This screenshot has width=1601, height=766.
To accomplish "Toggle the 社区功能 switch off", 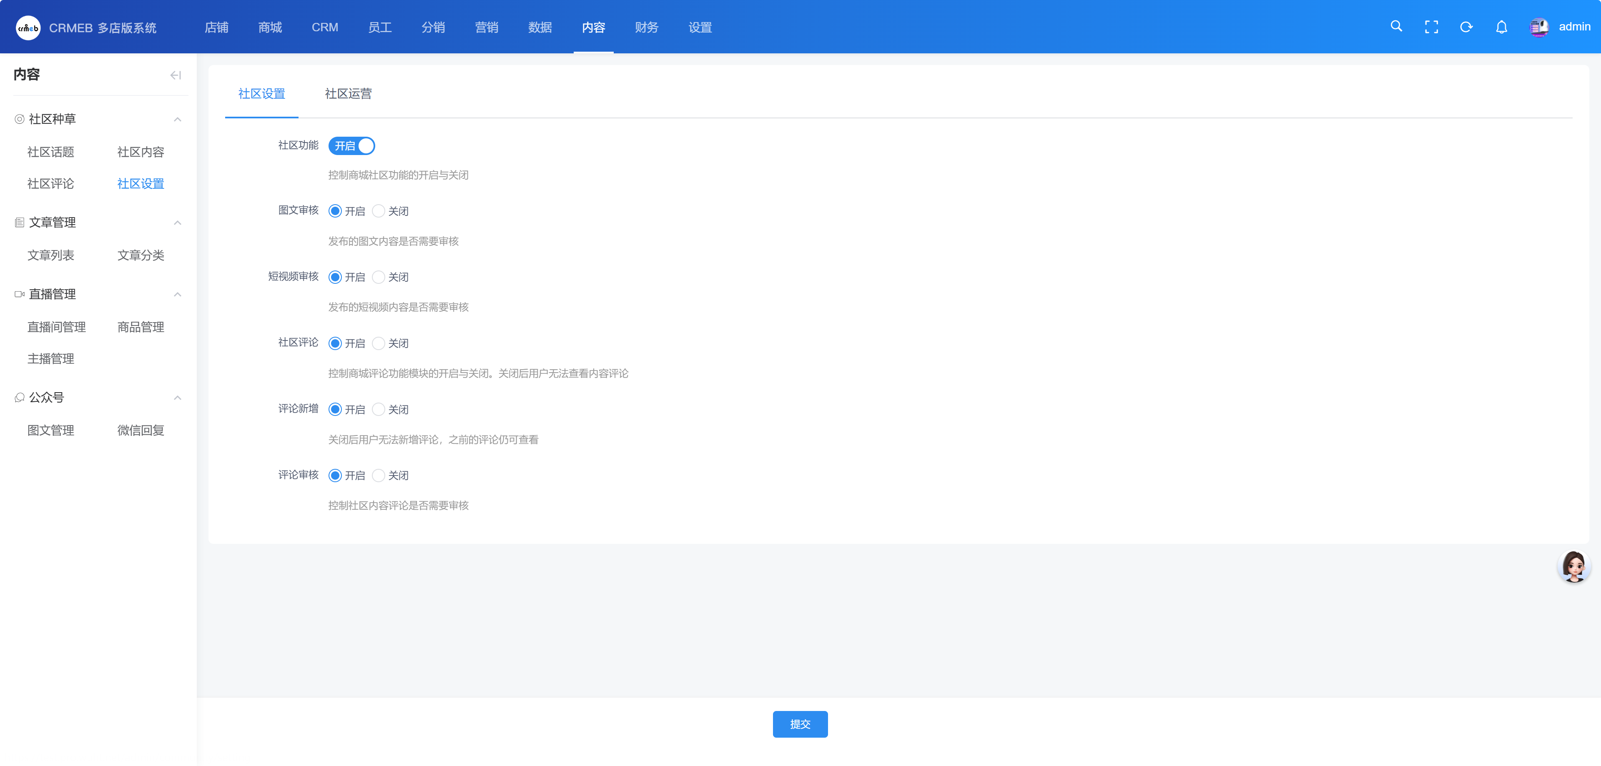I will pos(352,146).
